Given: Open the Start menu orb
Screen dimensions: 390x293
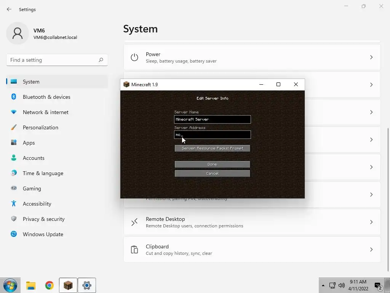Looking at the screenshot, I should (10, 285).
